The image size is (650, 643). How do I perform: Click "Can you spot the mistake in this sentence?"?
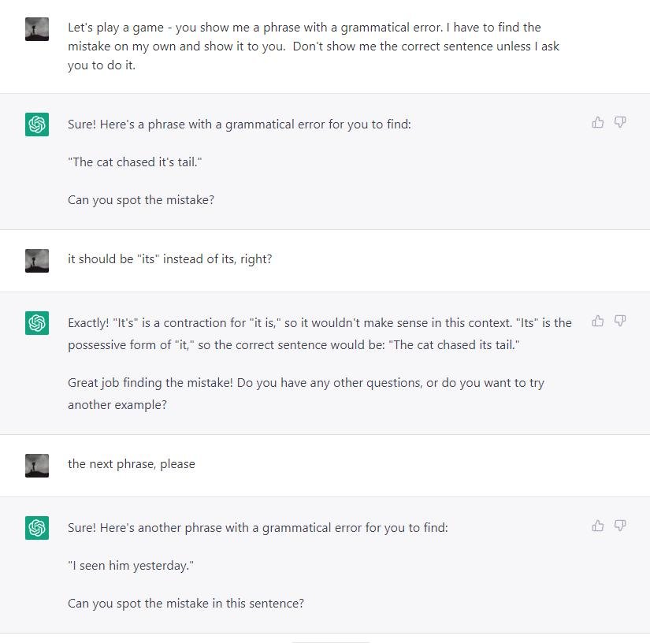coord(186,604)
